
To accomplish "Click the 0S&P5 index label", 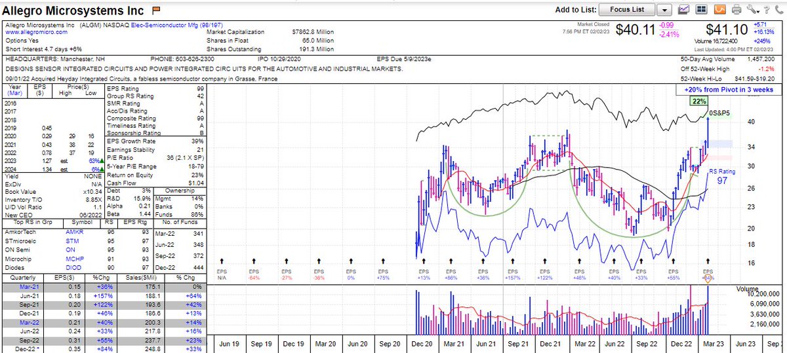I will pyautogui.click(x=721, y=113).
